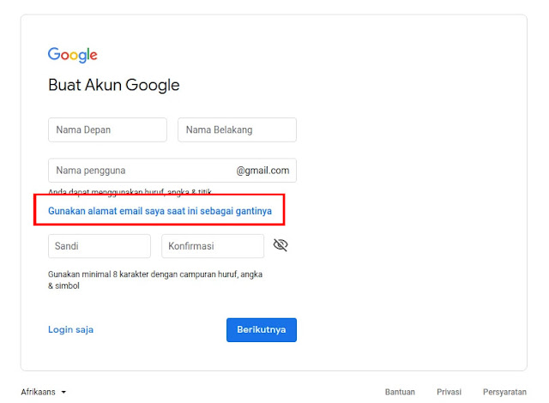Click the Nama Depan input field
Viewport: 549px width, 403px height.
(x=107, y=130)
